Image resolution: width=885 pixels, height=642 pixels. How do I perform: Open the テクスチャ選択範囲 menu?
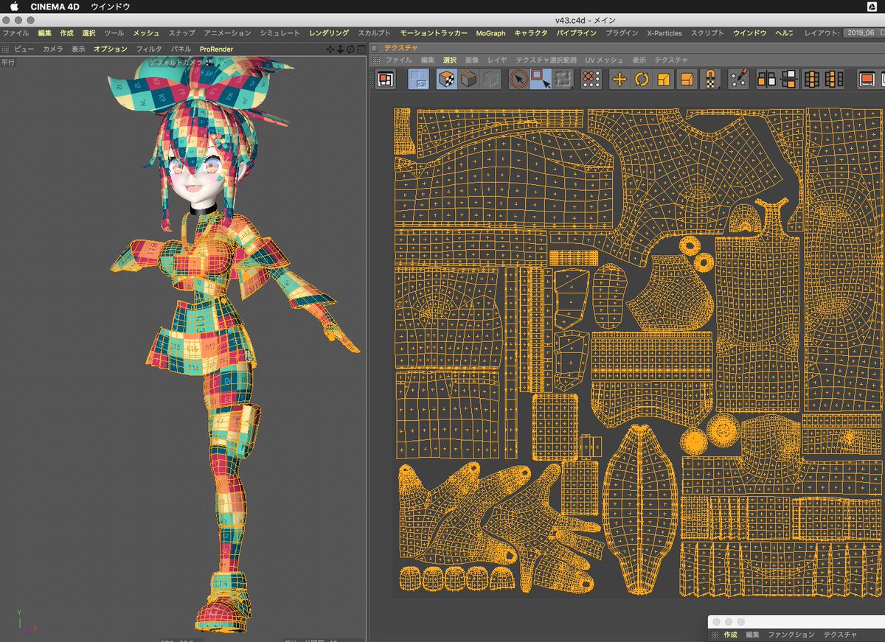tap(546, 60)
